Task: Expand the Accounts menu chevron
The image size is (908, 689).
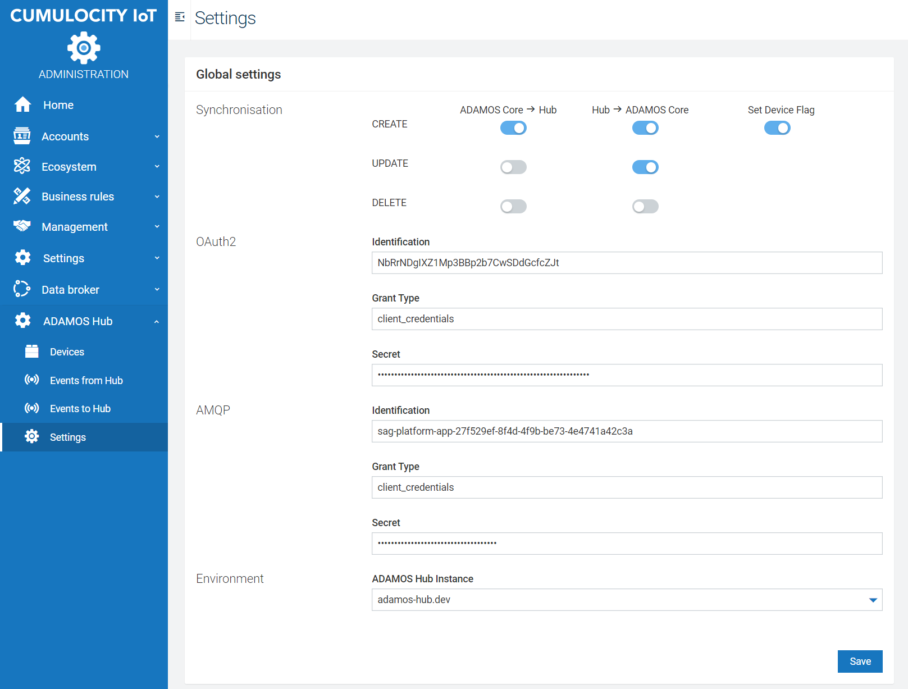Action: tap(157, 136)
